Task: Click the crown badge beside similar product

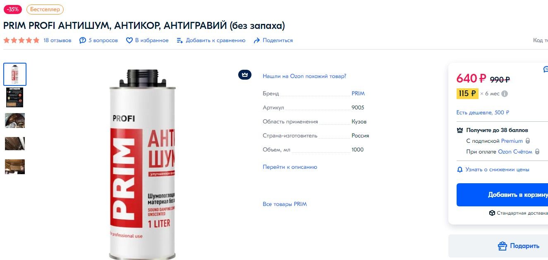Action: 245,75
